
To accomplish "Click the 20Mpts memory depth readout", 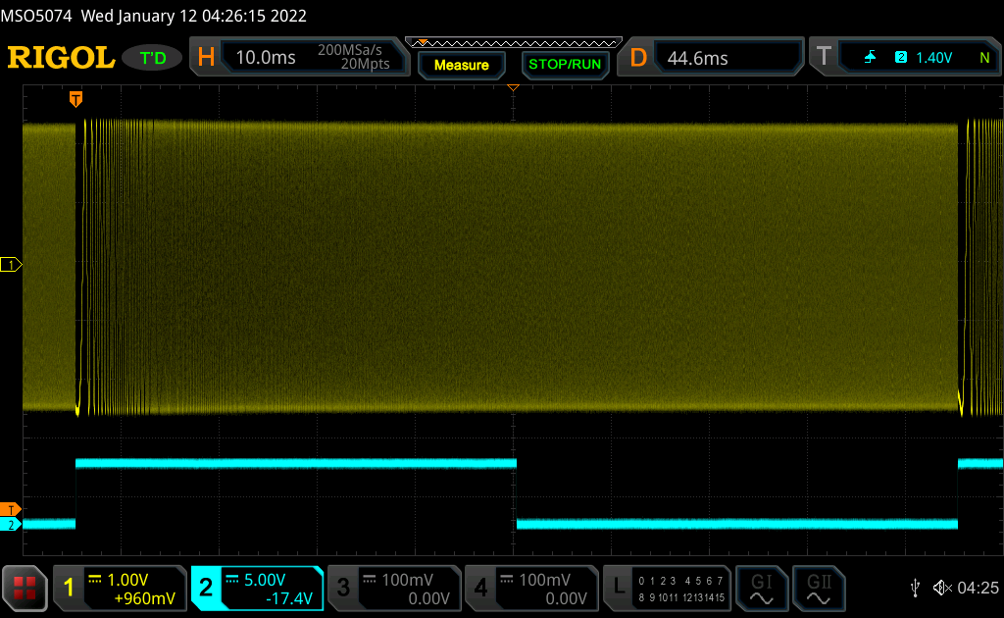I will point(365,64).
